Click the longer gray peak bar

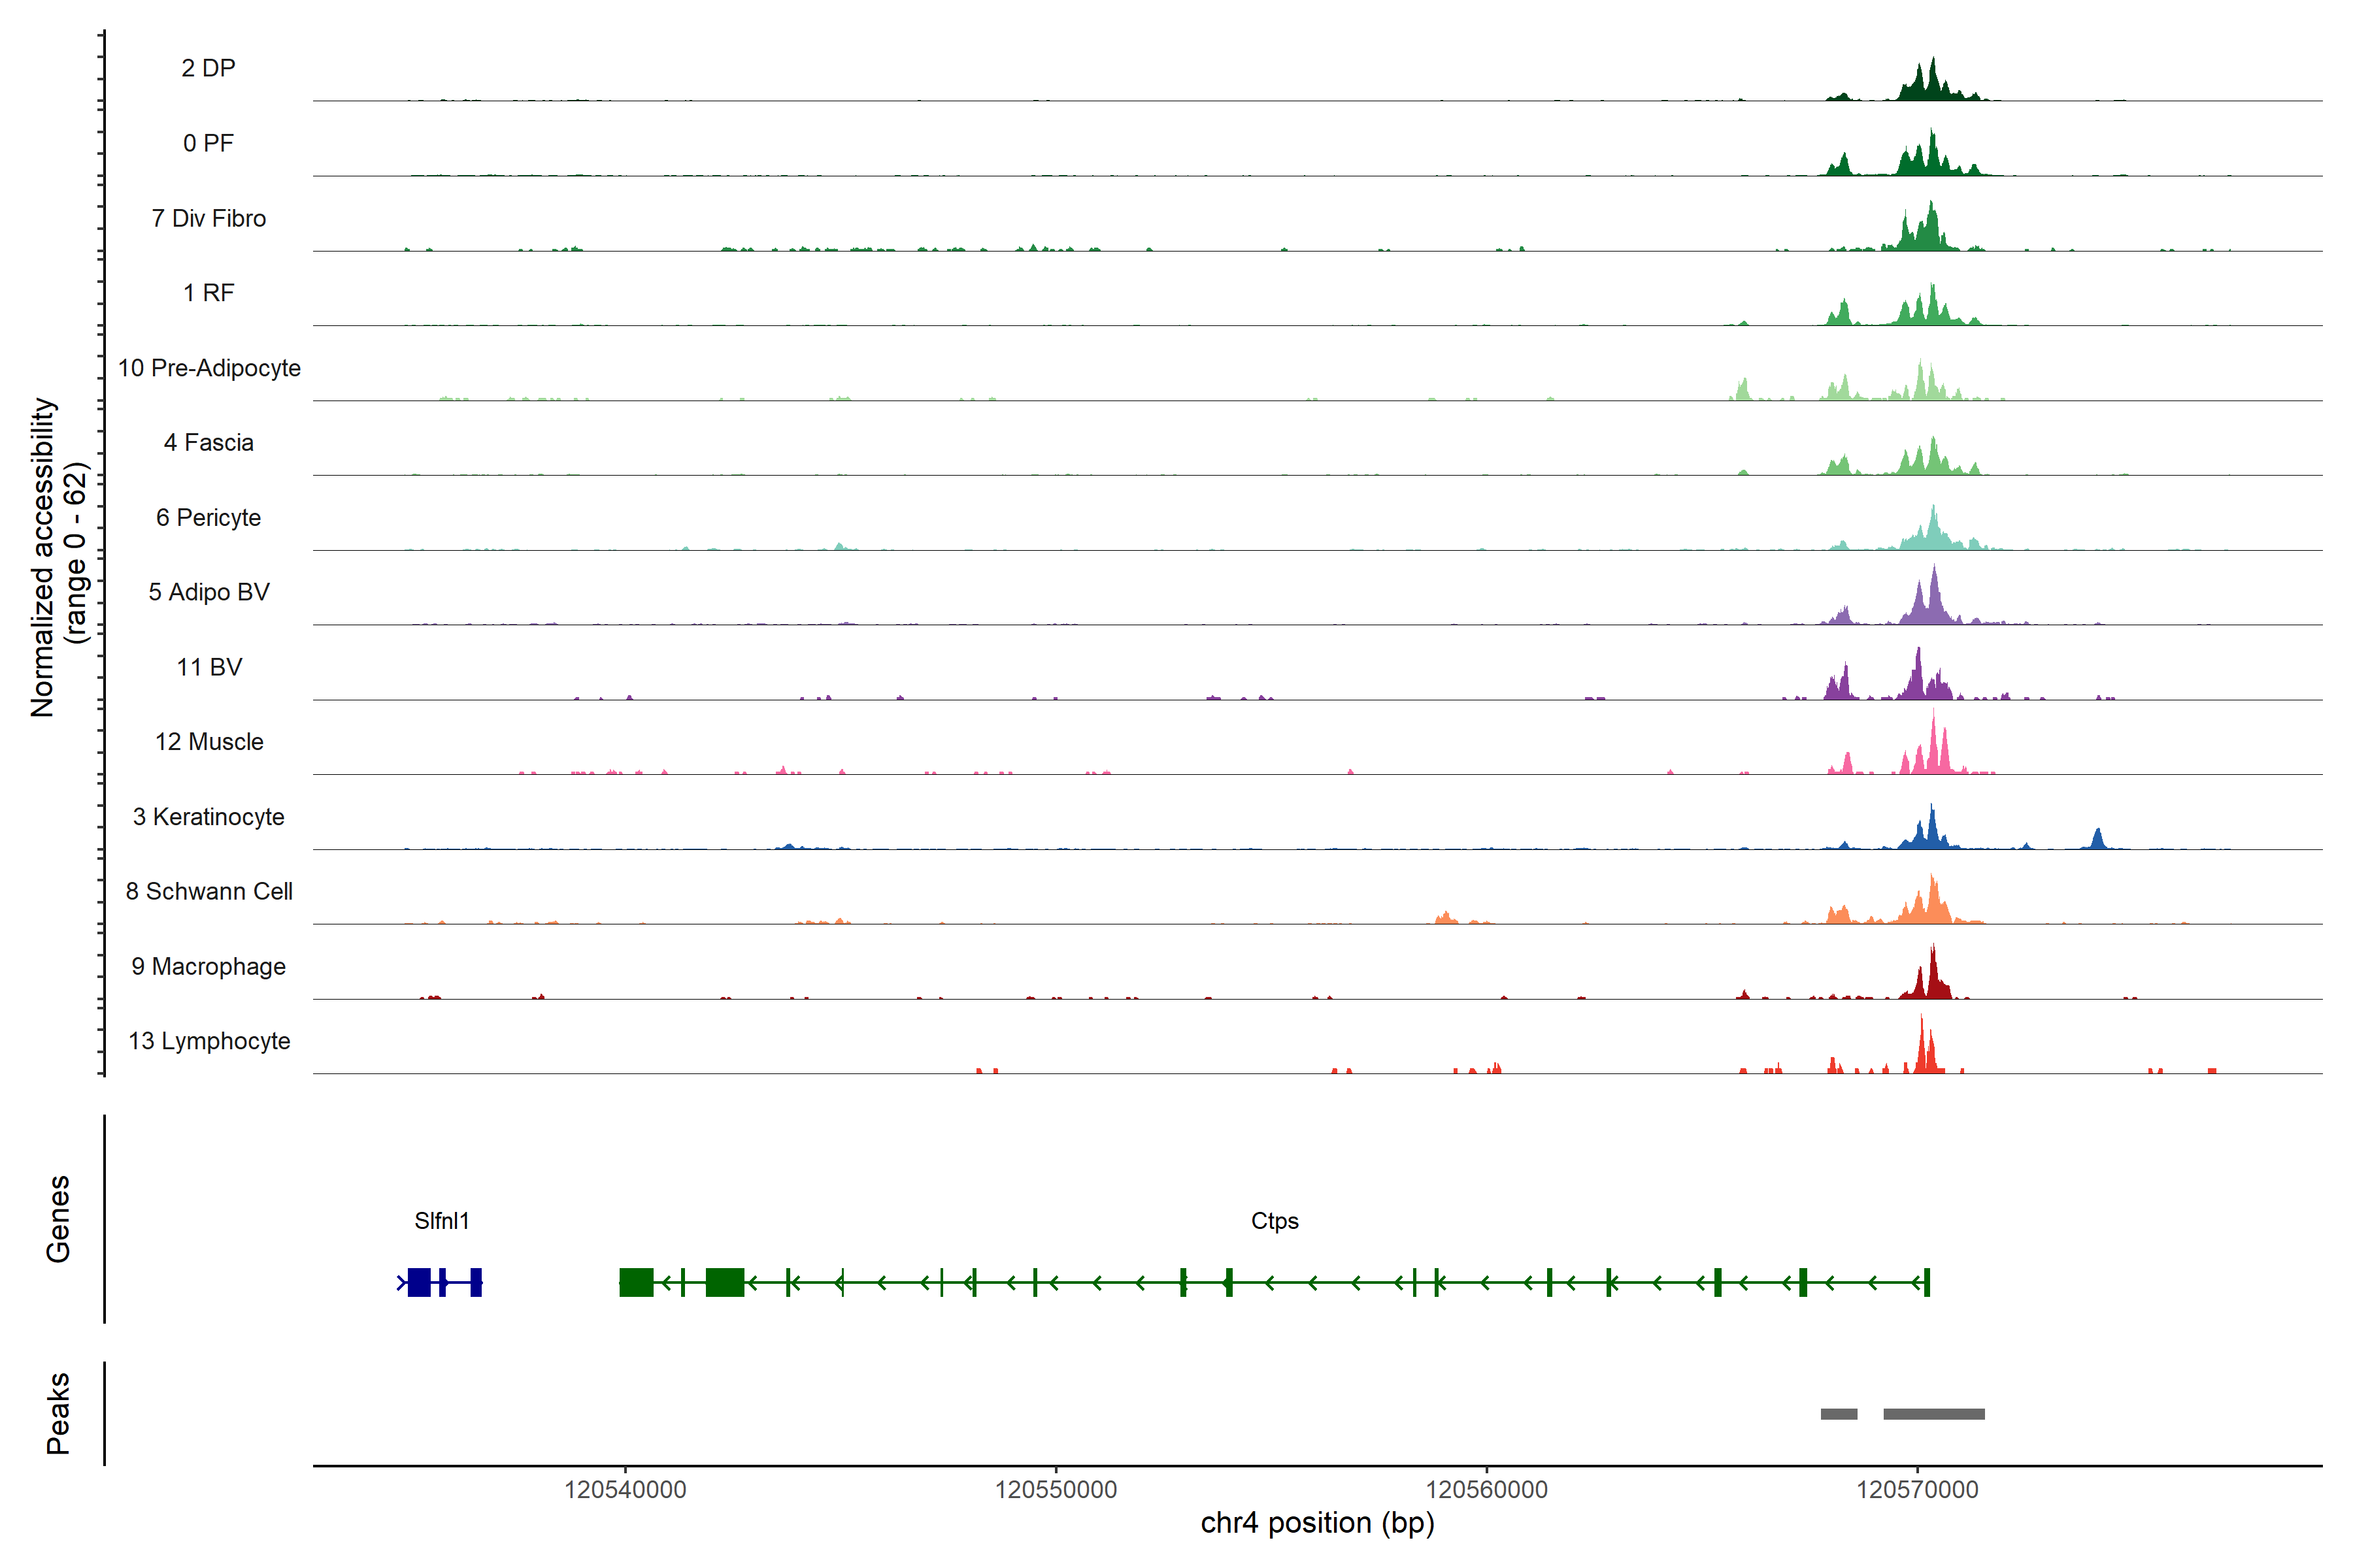pyautogui.click(x=1934, y=1414)
